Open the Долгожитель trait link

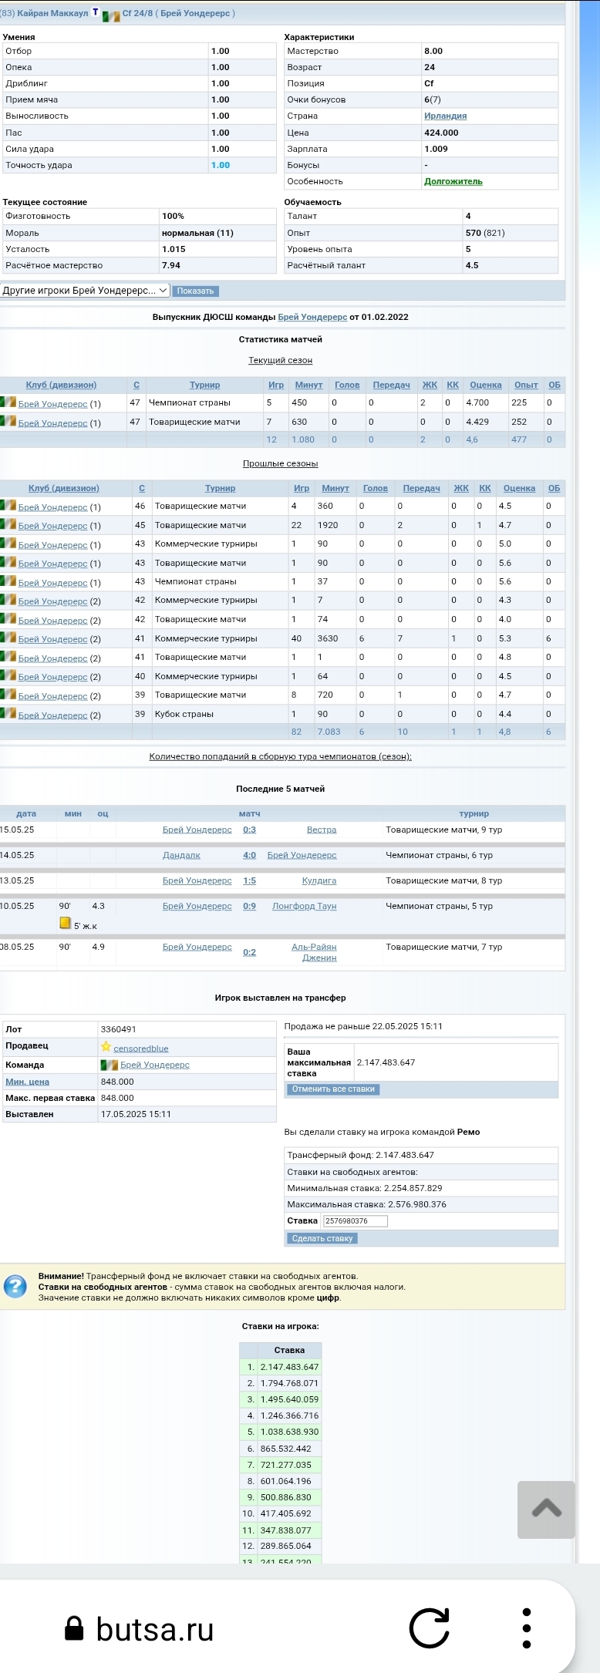point(453,181)
